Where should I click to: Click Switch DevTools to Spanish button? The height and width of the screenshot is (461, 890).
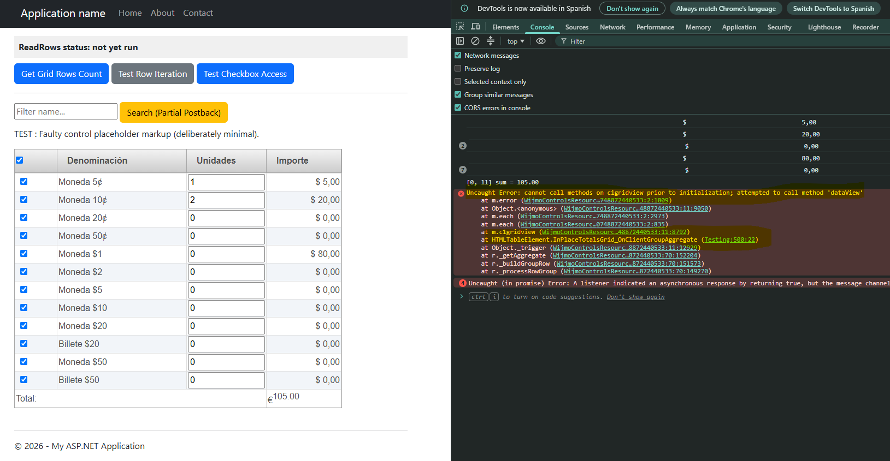coord(833,8)
